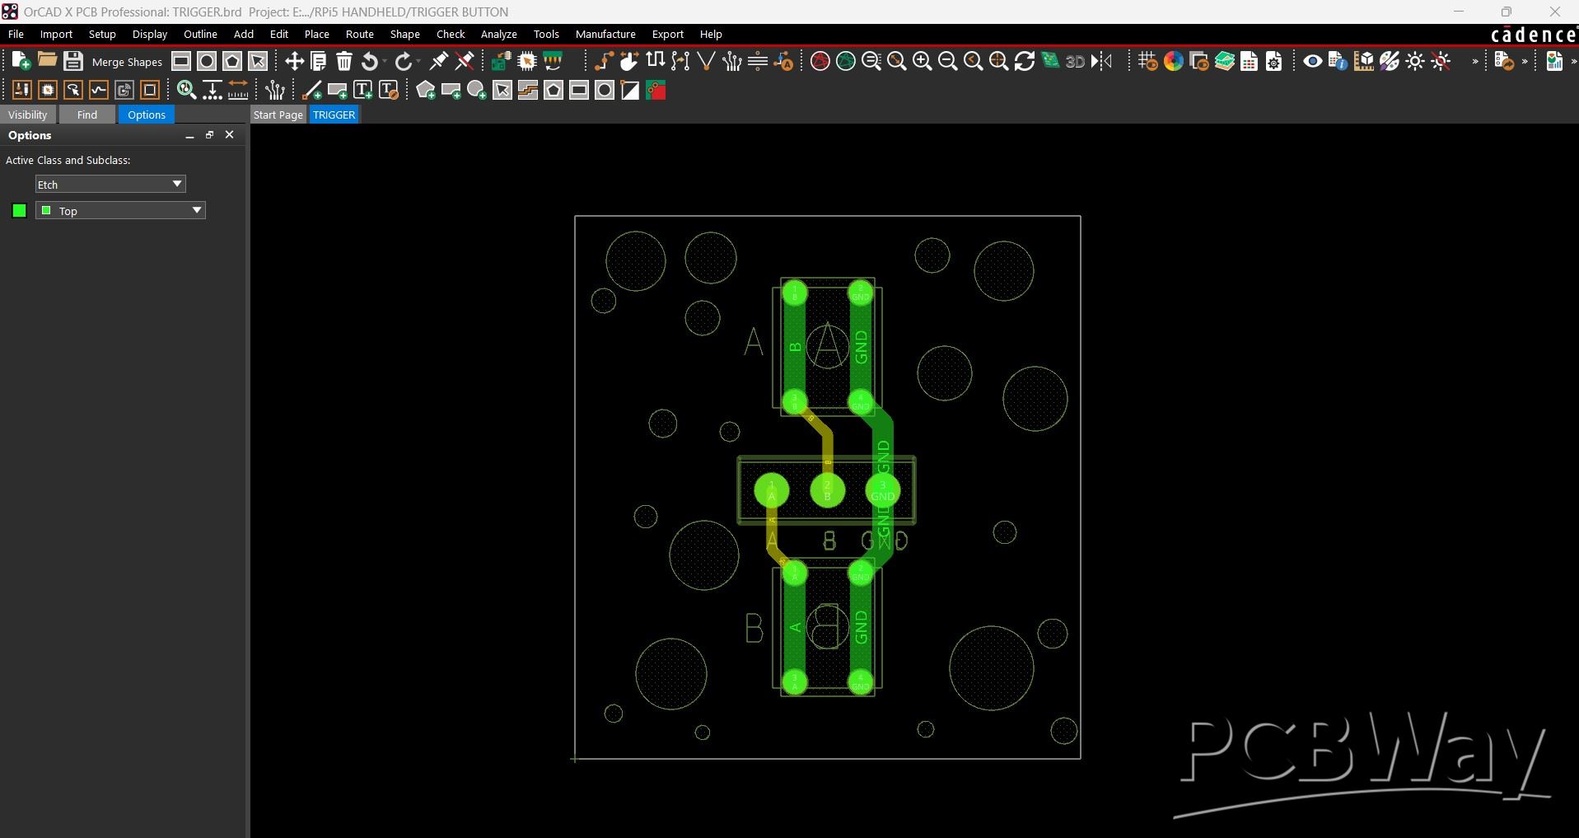Click the green Top layer color swatch

20,210
